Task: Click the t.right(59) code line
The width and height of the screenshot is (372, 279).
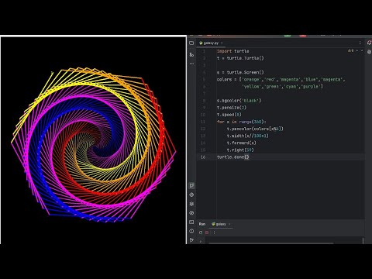Action: [x=240, y=150]
